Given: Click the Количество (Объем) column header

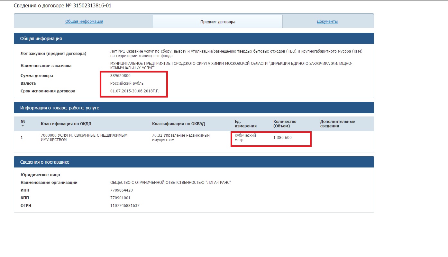Looking at the screenshot, I should [x=285, y=124].
